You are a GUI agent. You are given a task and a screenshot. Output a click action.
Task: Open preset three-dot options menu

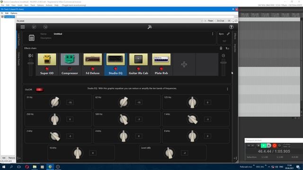(213, 34)
